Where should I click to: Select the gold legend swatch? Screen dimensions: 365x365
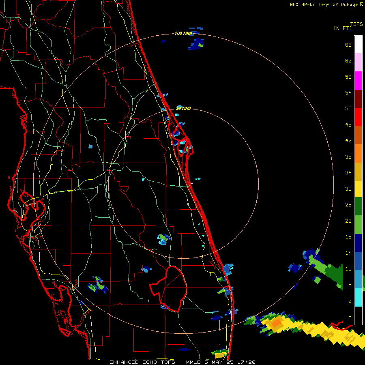click(358, 172)
